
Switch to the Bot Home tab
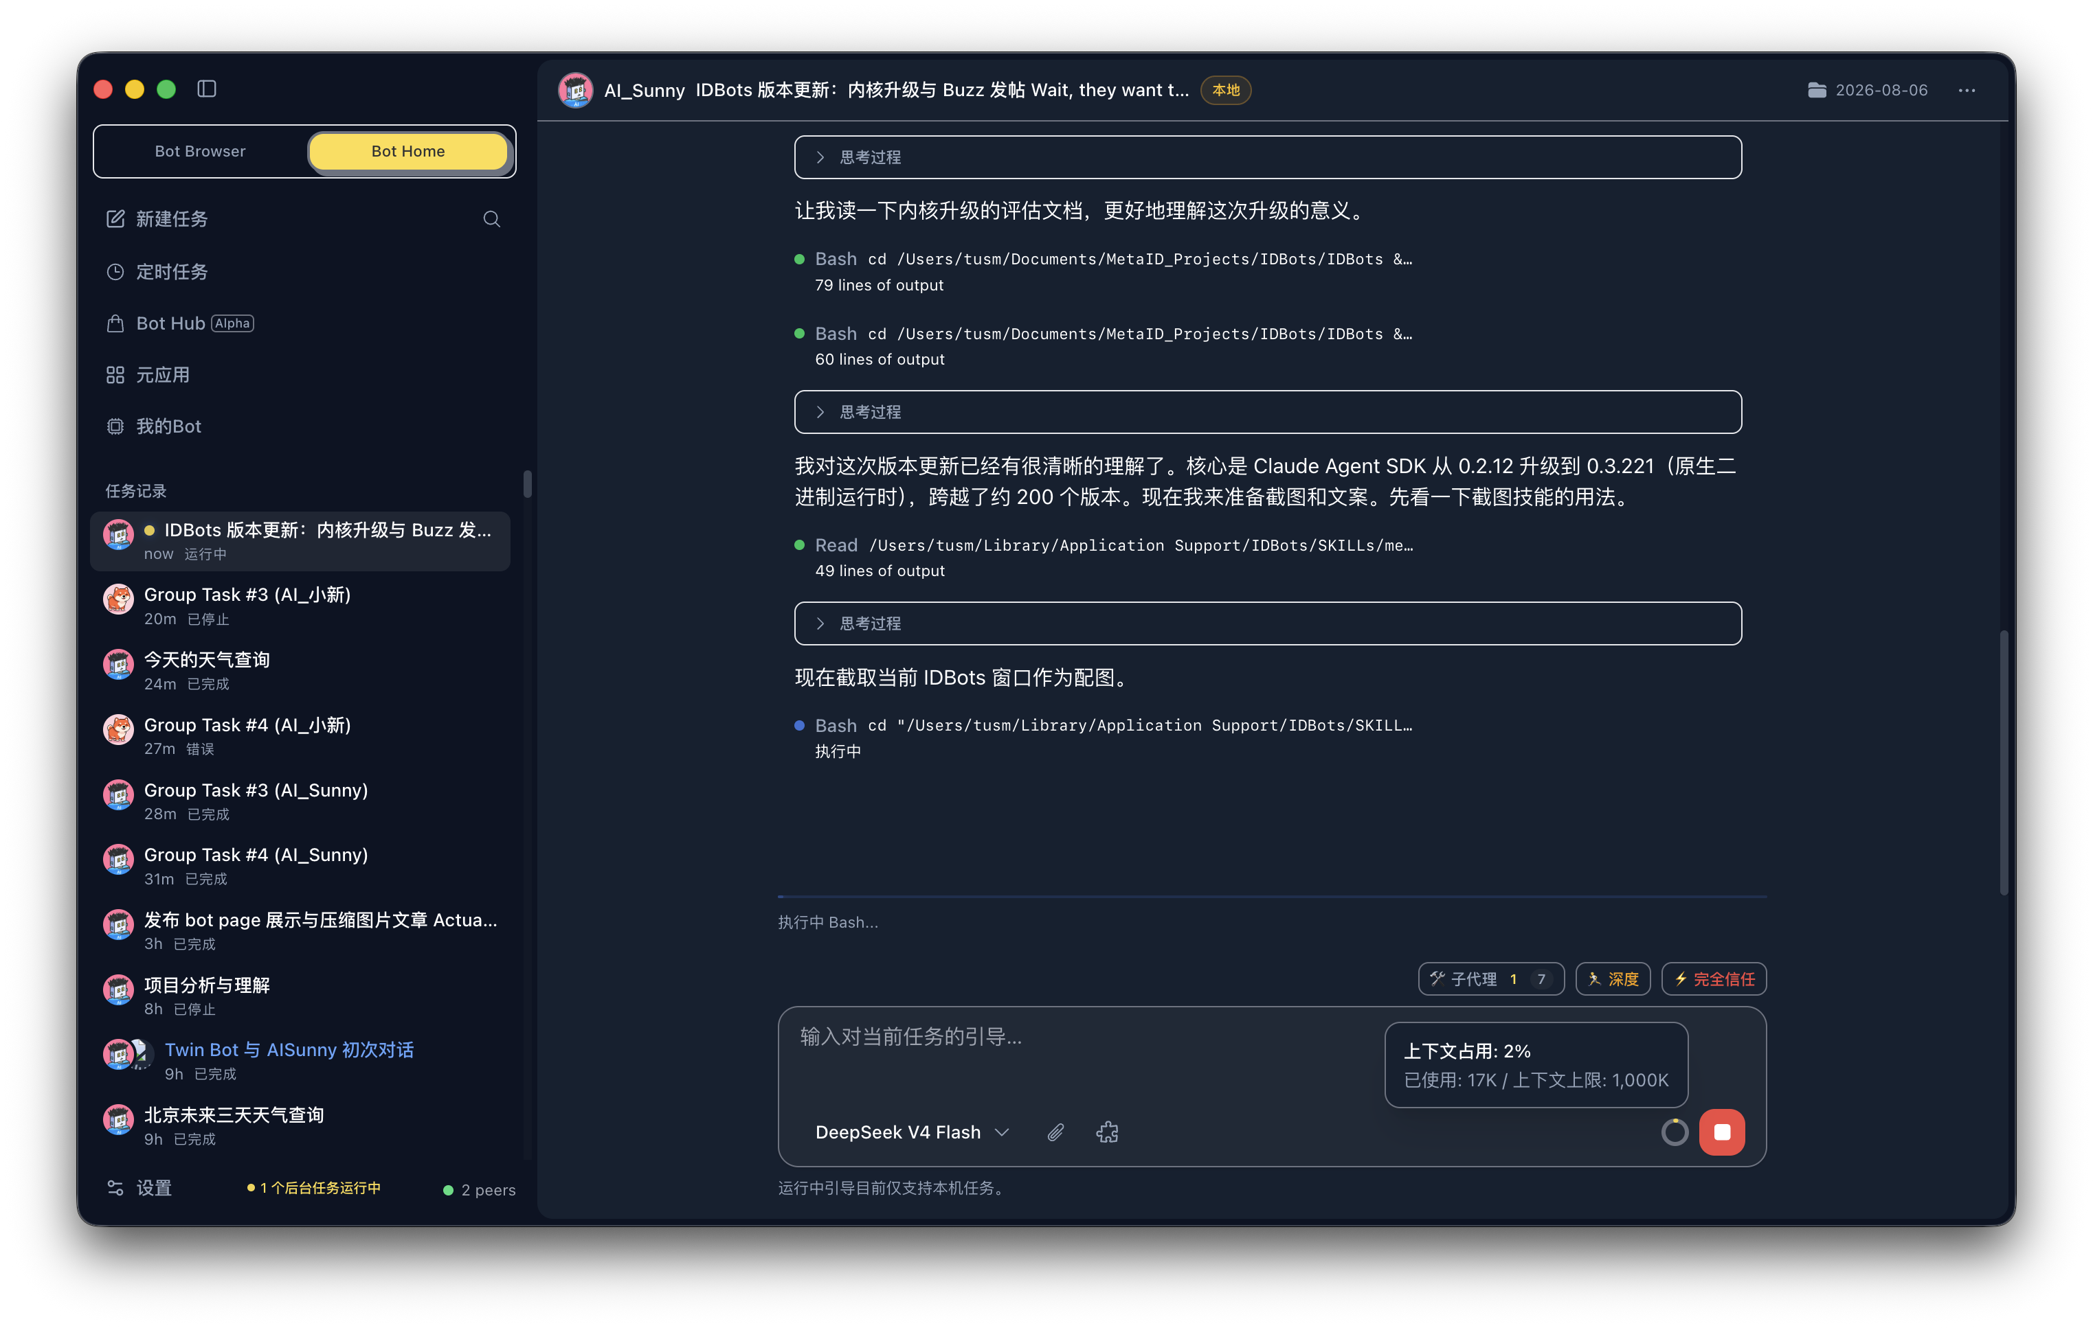coord(407,151)
